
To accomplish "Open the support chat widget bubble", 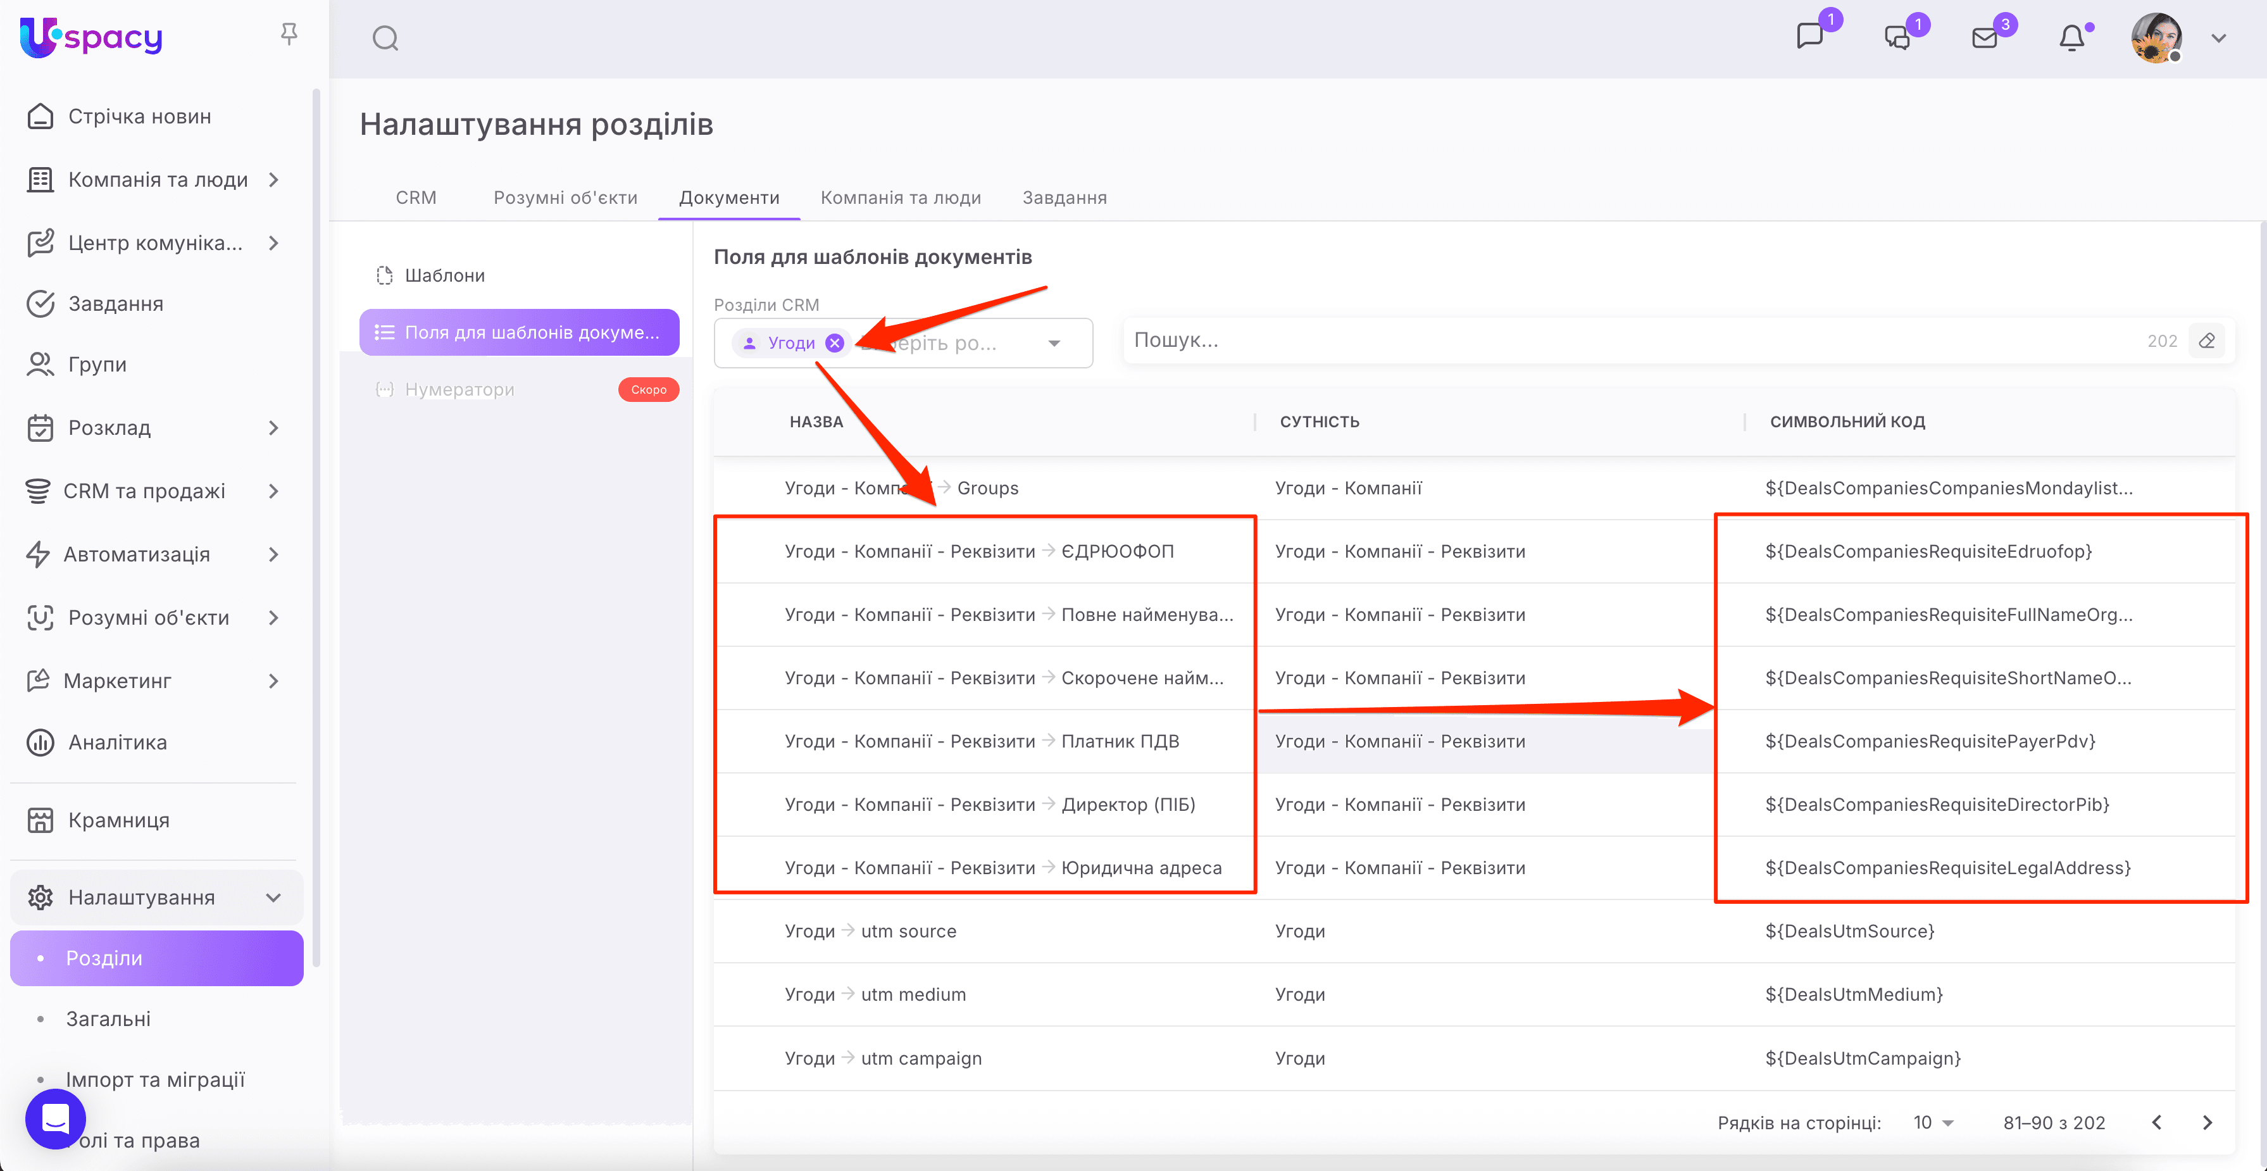I will coord(56,1119).
